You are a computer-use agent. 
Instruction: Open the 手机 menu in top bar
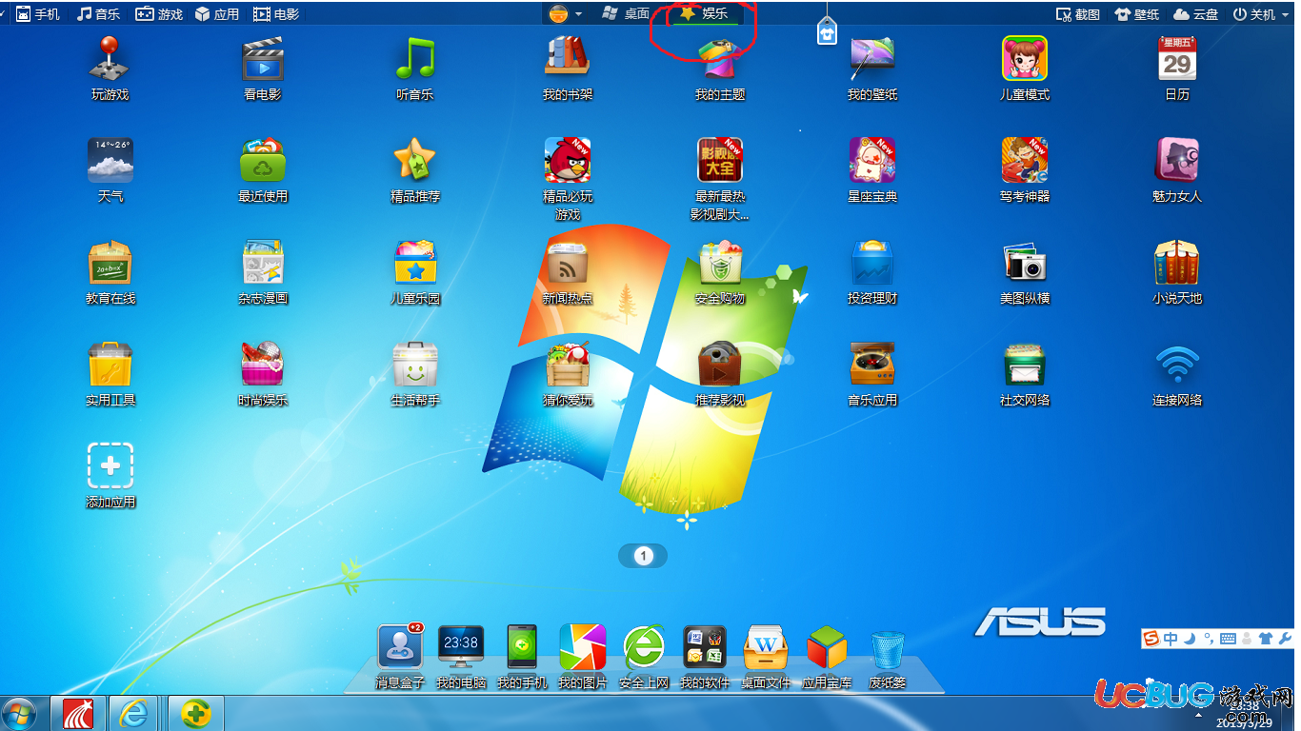(x=38, y=14)
